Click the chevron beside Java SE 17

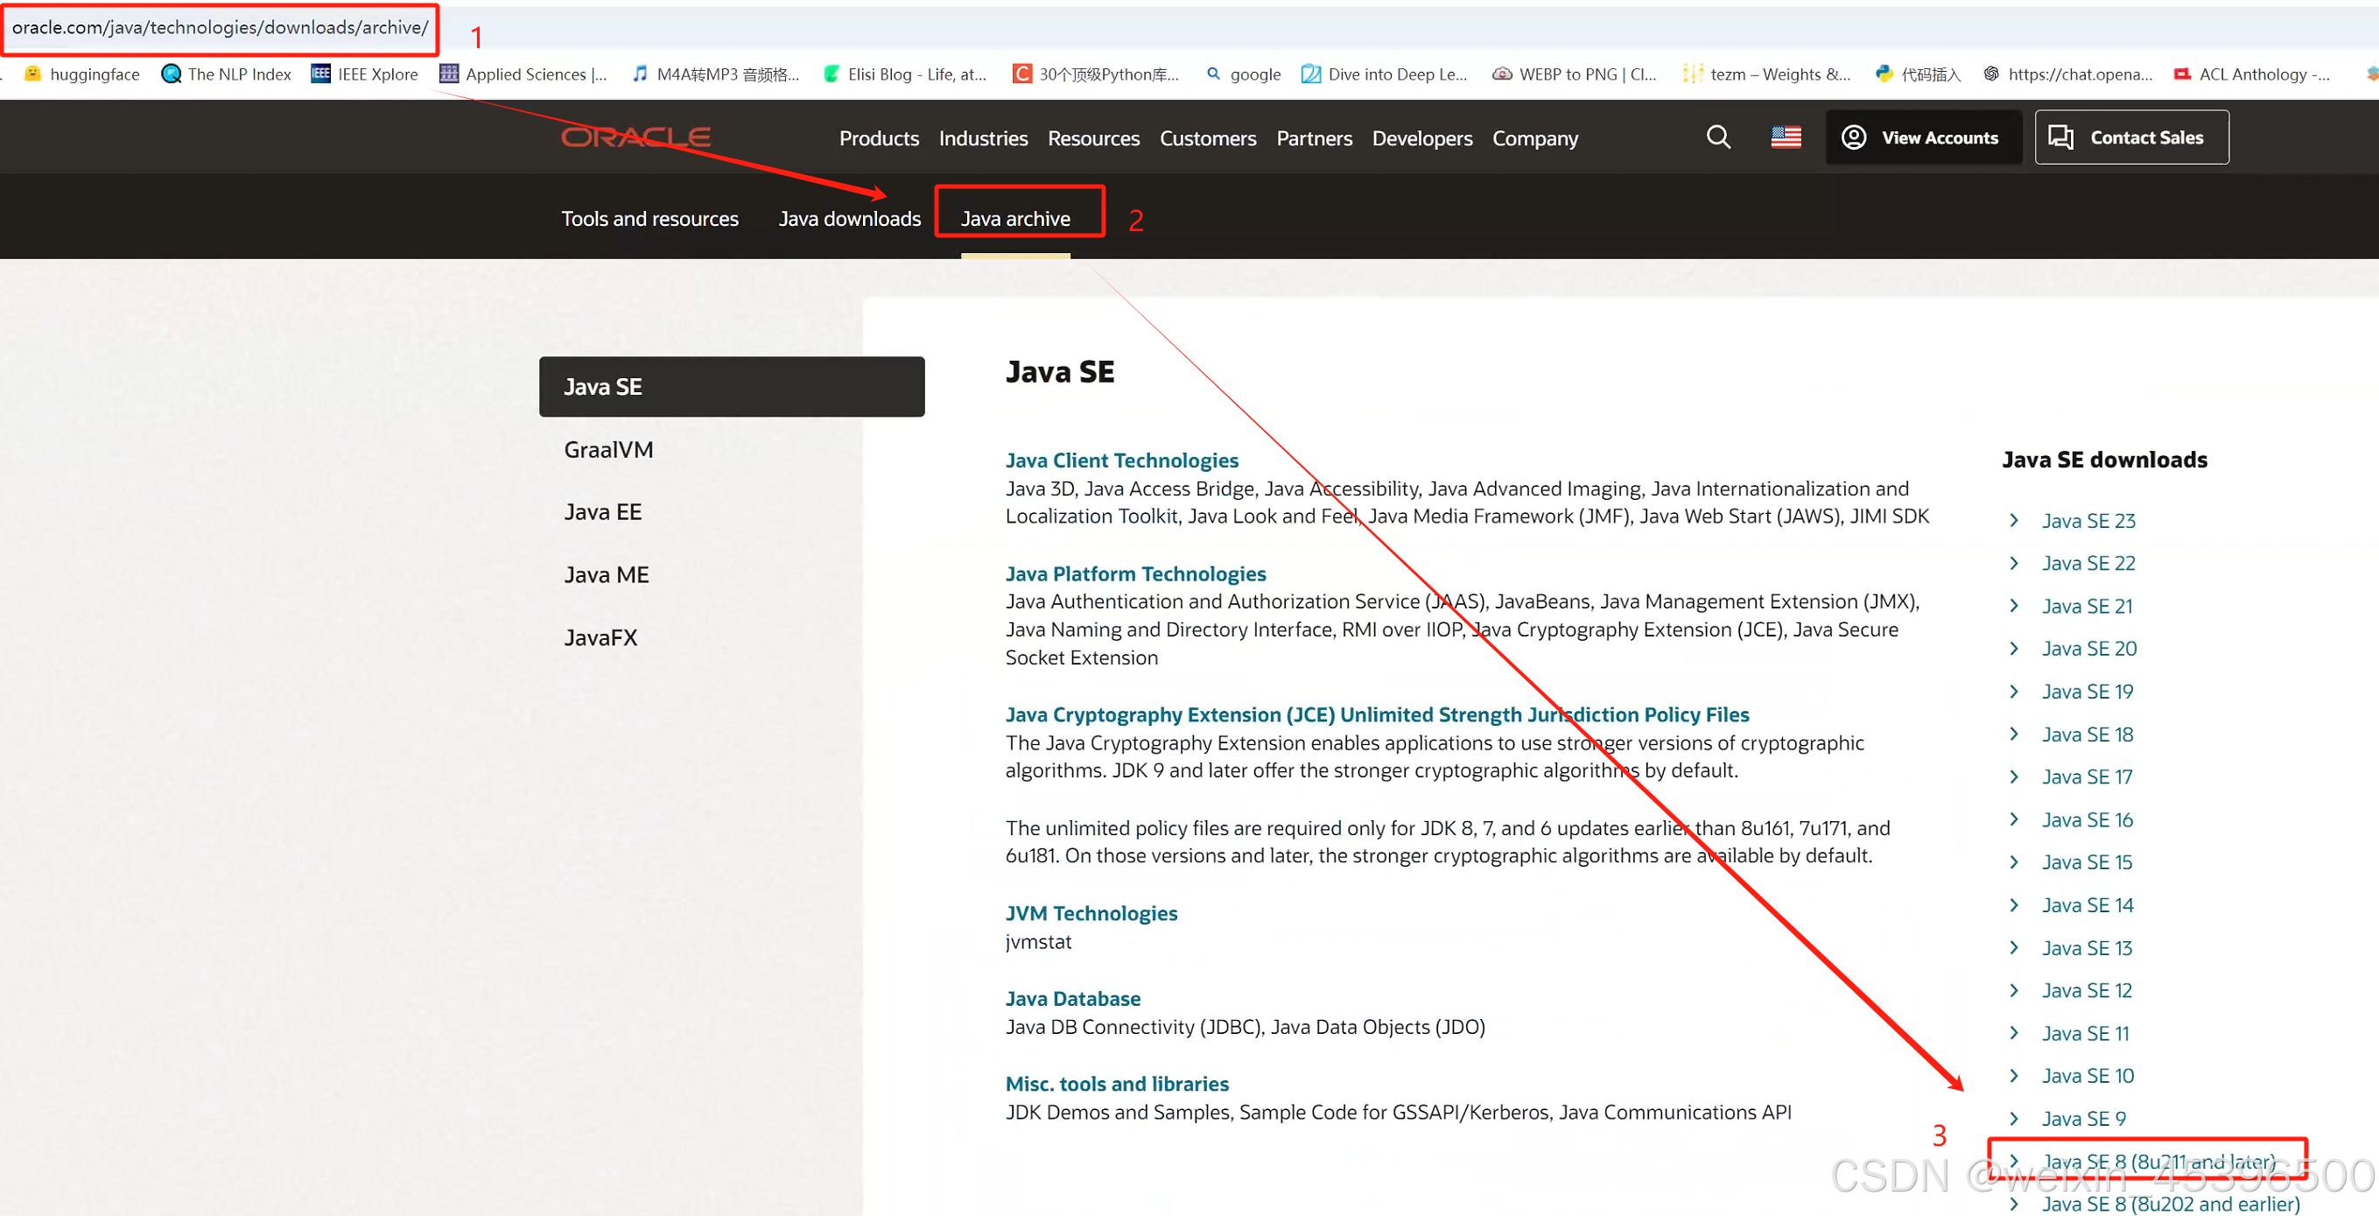tap(2014, 777)
